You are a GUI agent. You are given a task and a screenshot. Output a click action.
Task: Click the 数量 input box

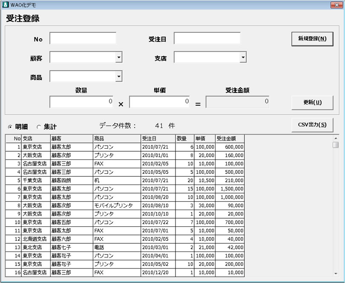[x=81, y=102]
